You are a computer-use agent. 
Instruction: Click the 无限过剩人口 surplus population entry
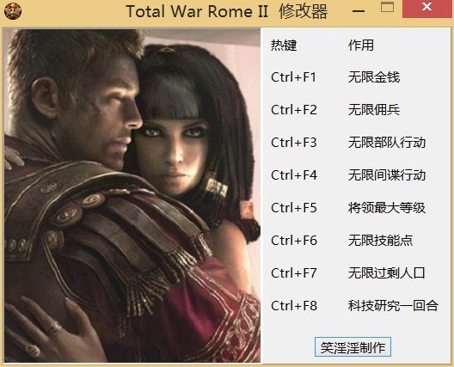387,273
